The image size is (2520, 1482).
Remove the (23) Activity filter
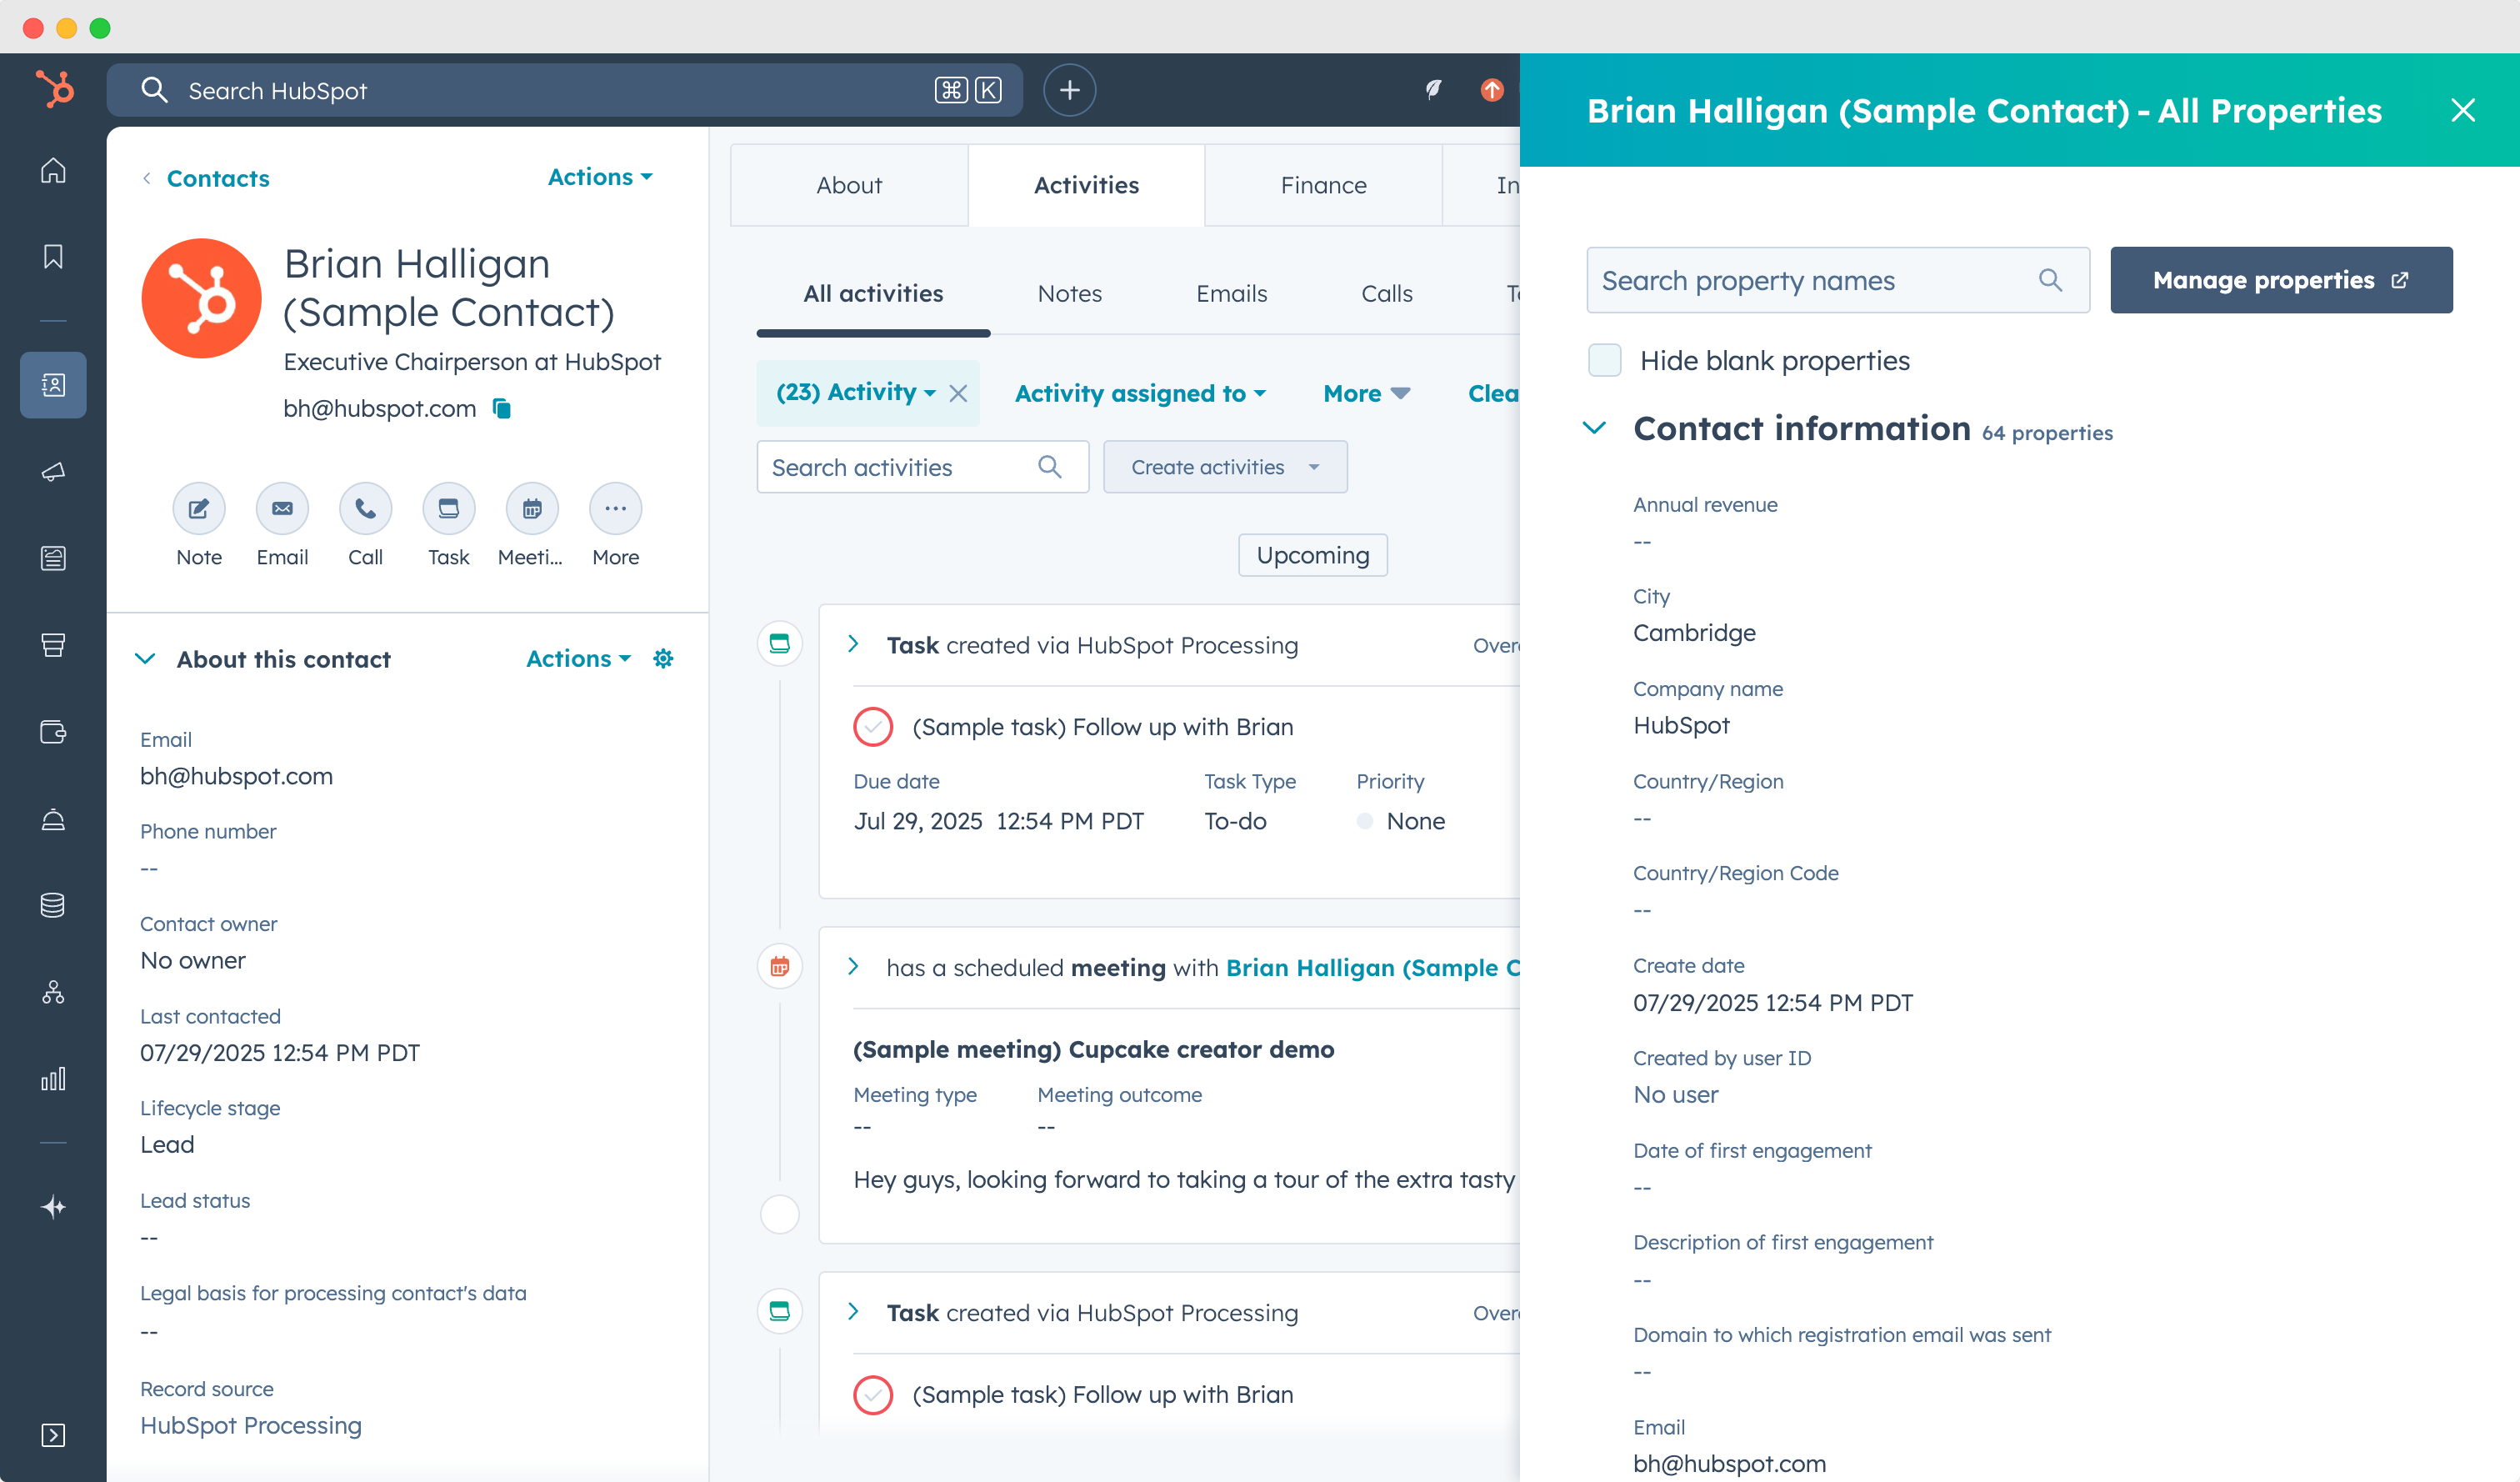pyautogui.click(x=958, y=393)
